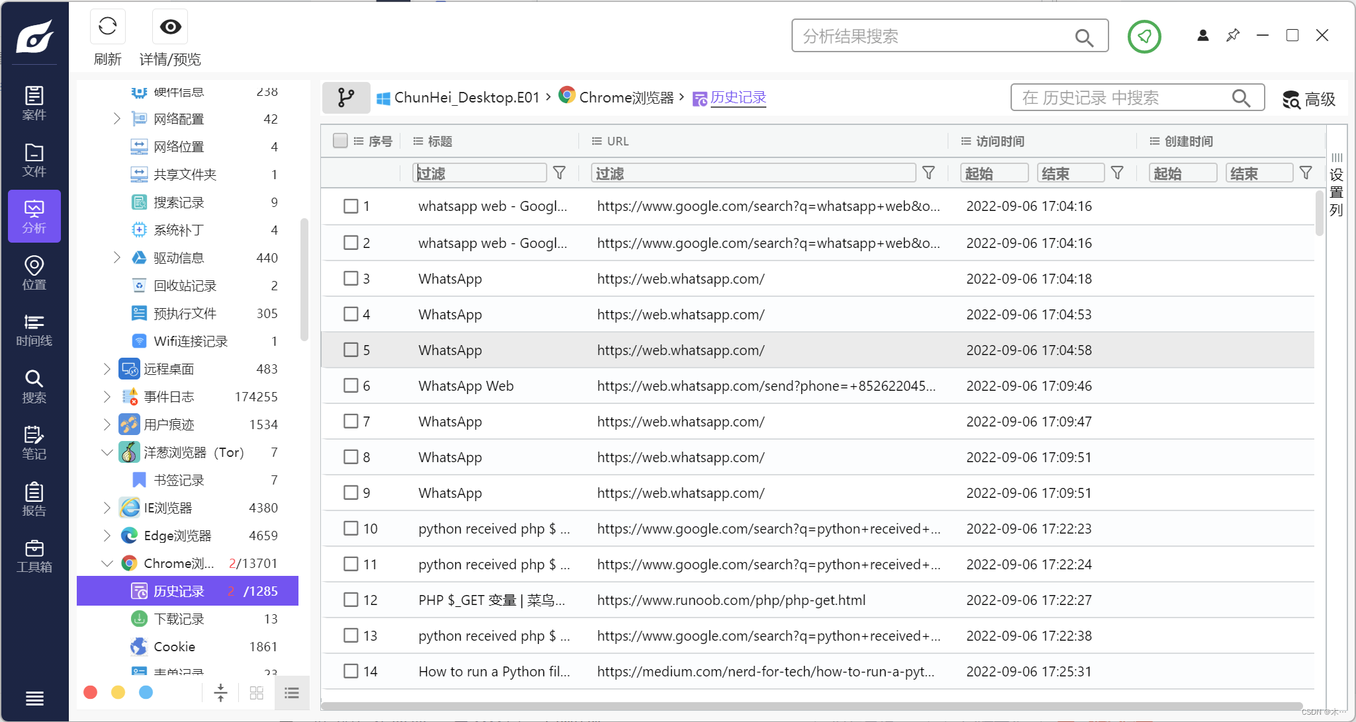
Task: Click the branch tree icon button
Action: (x=345, y=98)
